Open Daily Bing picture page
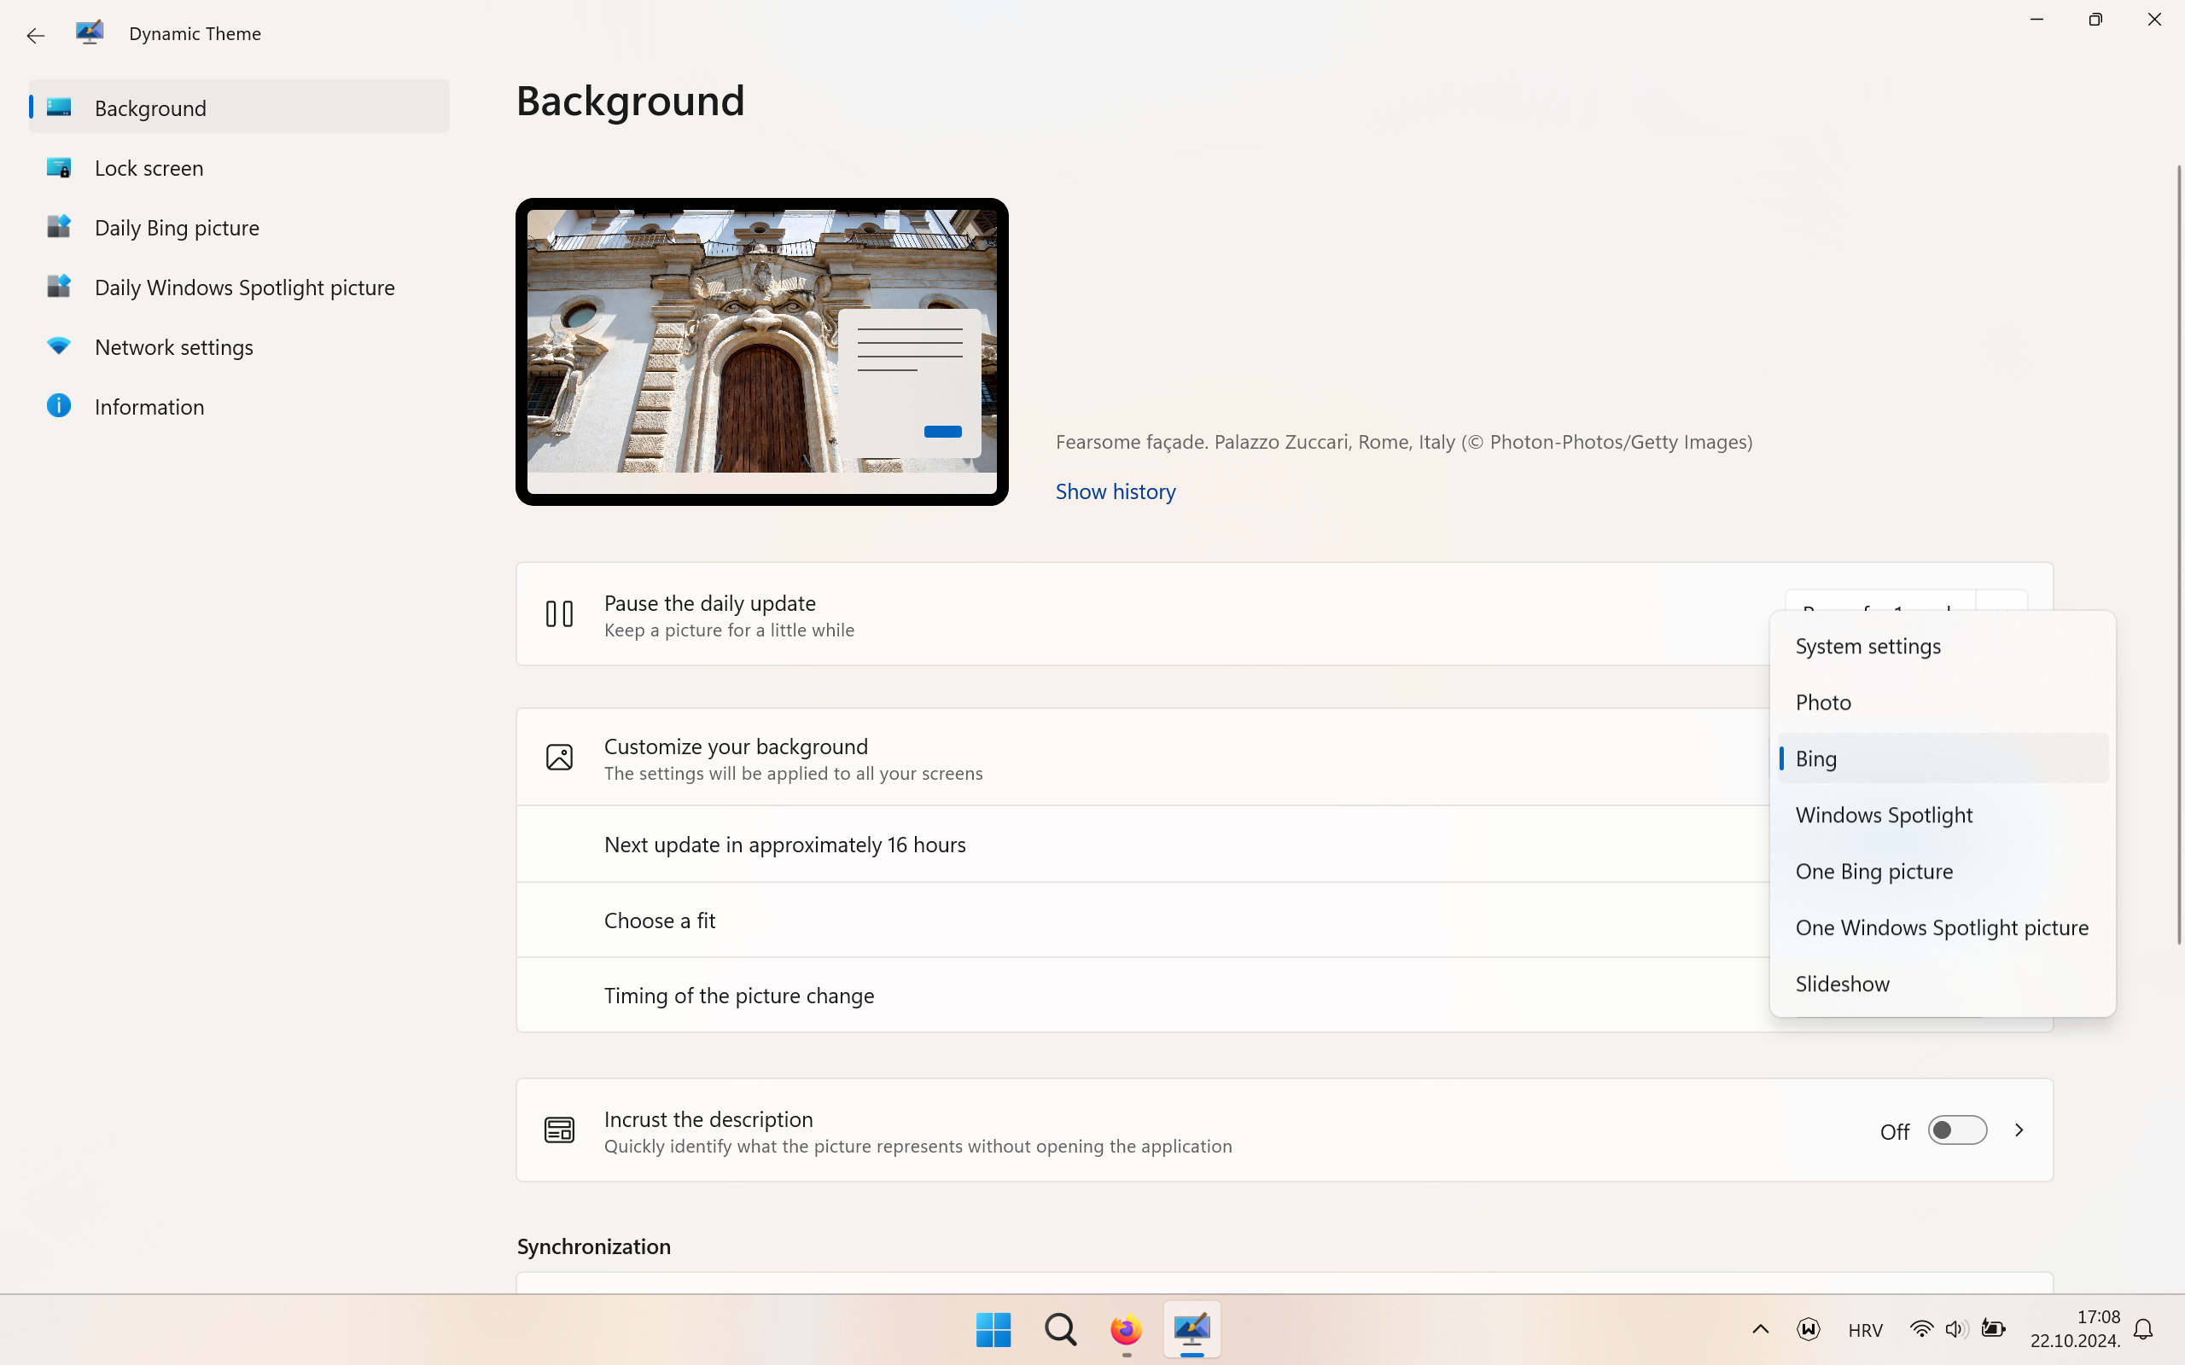 coord(239,227)
